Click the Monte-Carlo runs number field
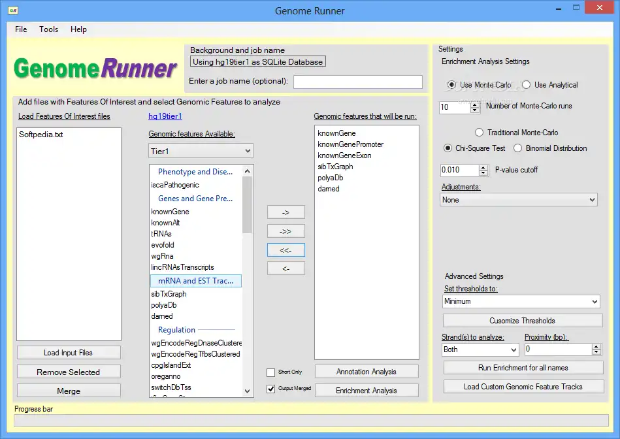The height and width of the screenshot is (439, 620). (455, 107)
